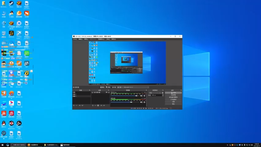Open the scene transition type dropdown
The image size is (261, 147).
[x=155, y=93]
